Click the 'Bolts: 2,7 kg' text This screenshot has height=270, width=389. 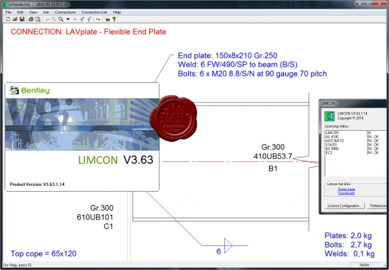point(348,245)
